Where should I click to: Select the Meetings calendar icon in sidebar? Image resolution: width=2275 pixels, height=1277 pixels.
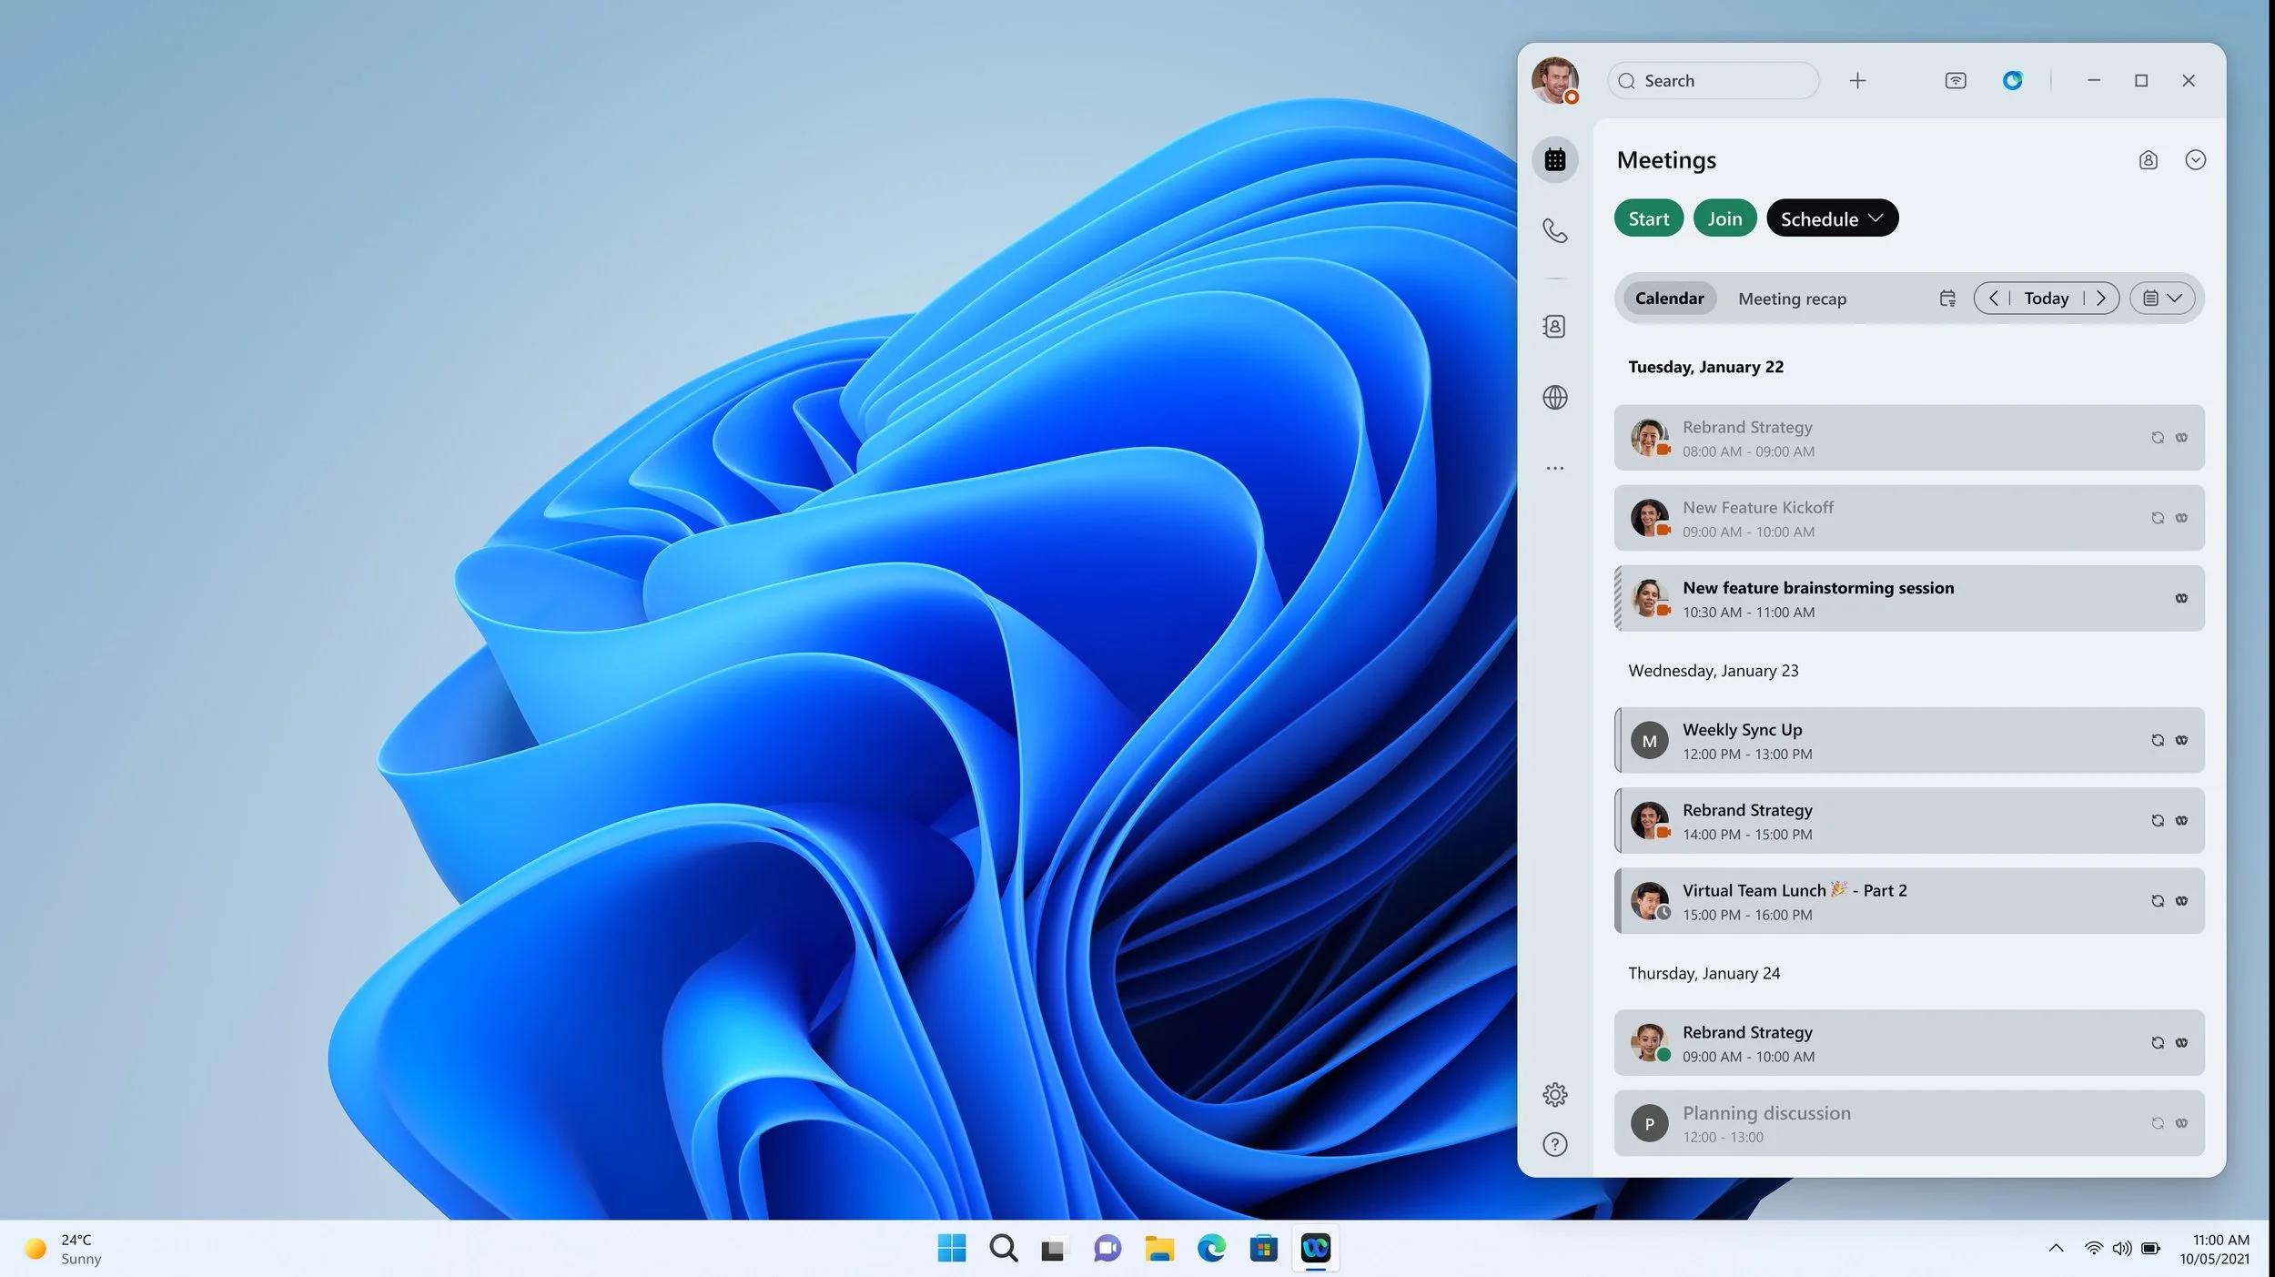[1555, 159]
